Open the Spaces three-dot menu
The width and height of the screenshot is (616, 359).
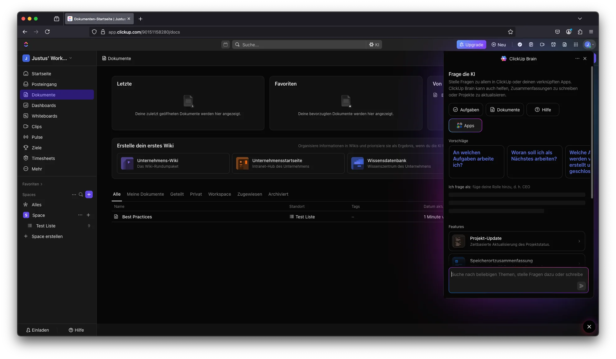coord(74,194)
